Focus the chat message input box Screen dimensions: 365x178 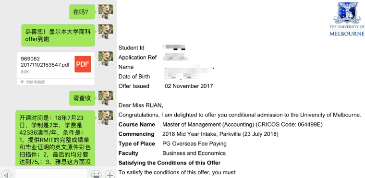[51, 174]
